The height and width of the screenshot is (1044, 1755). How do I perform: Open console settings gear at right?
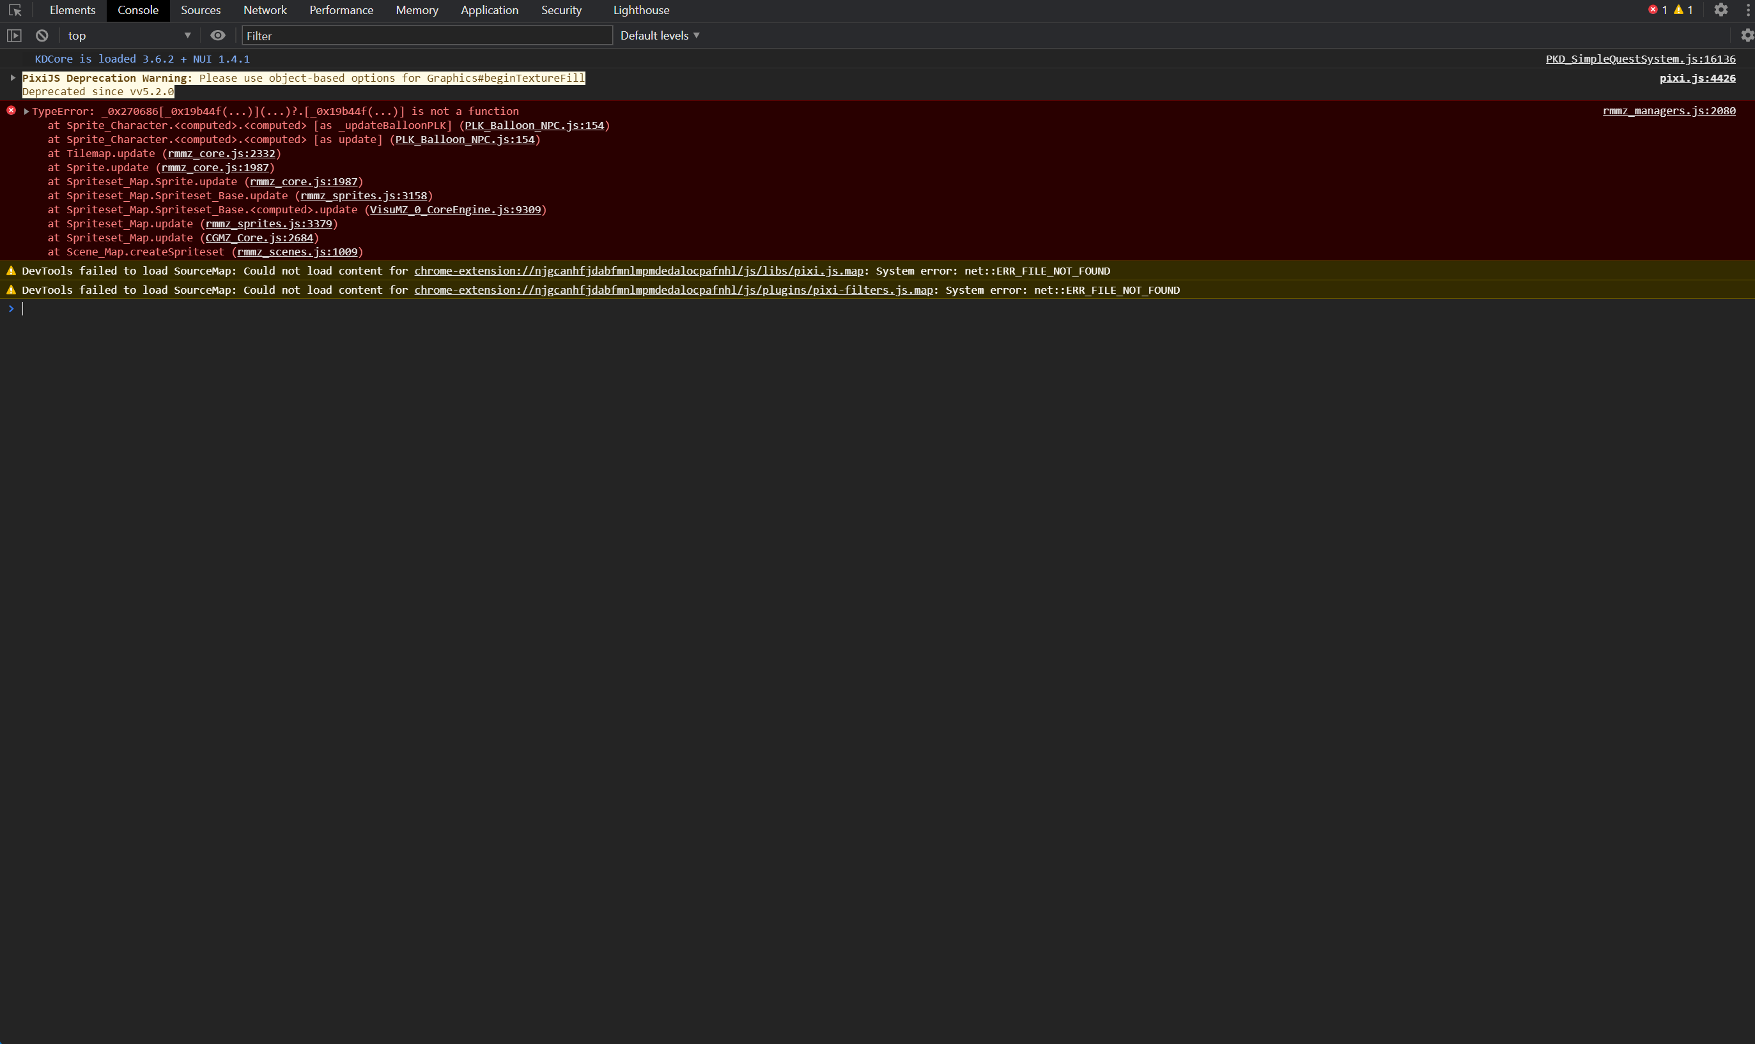(x=1747, y=35)
